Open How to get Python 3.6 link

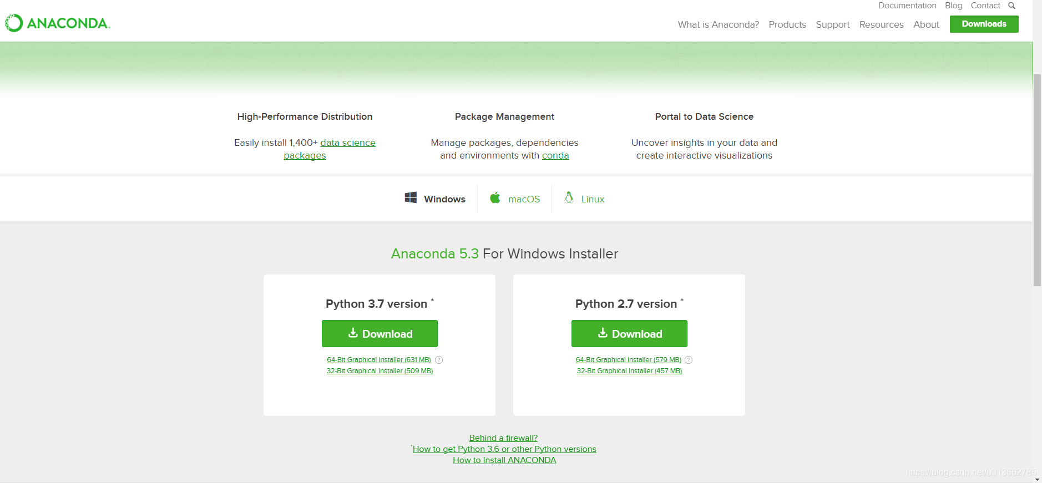(504, 449)
